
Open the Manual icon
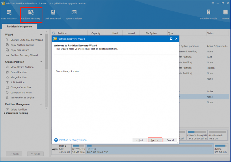[x=225, y=15]
